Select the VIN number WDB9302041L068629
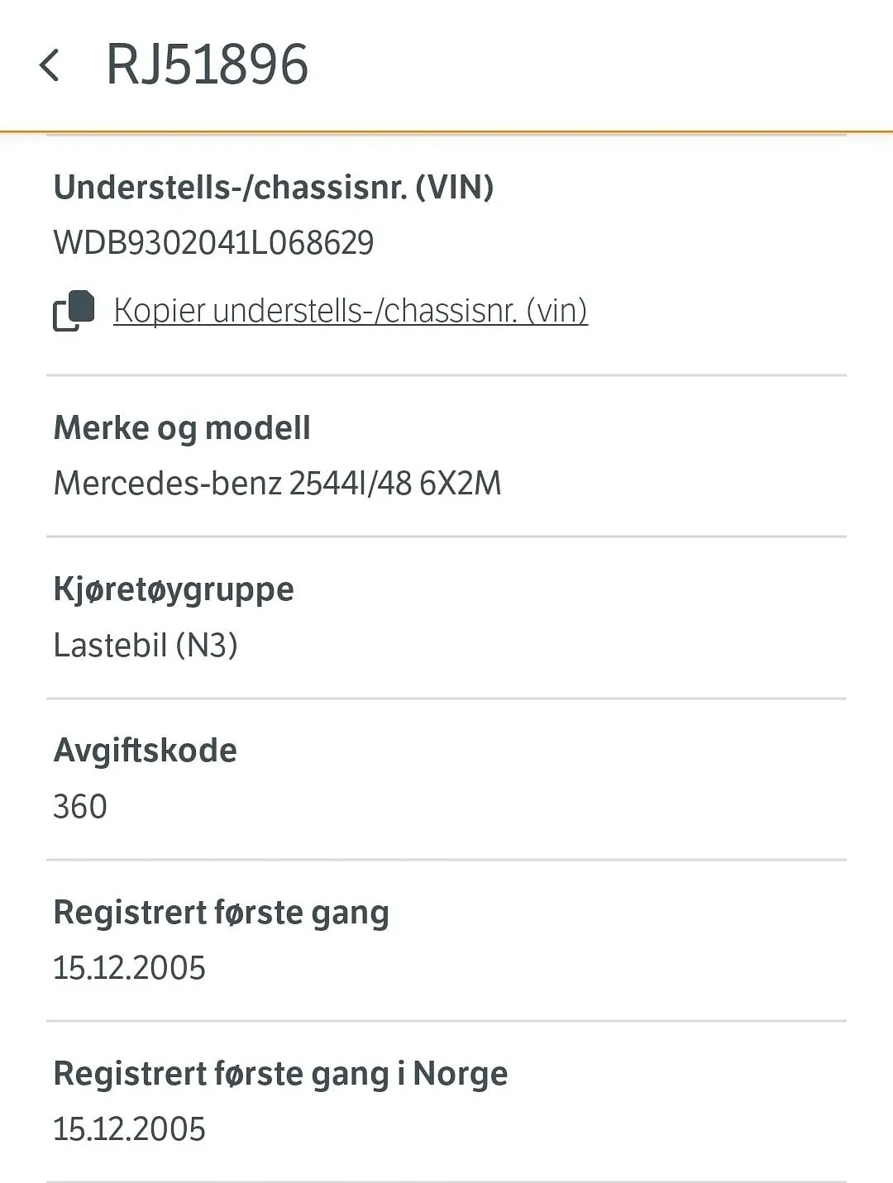893x1183 pixels. pos(213,243)
